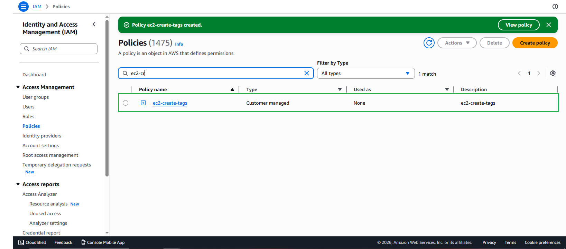The width and height of the screenshot is (566, 249).
Task: Open Resource analysis in the sidebar
Action: [x=48, y=204]
